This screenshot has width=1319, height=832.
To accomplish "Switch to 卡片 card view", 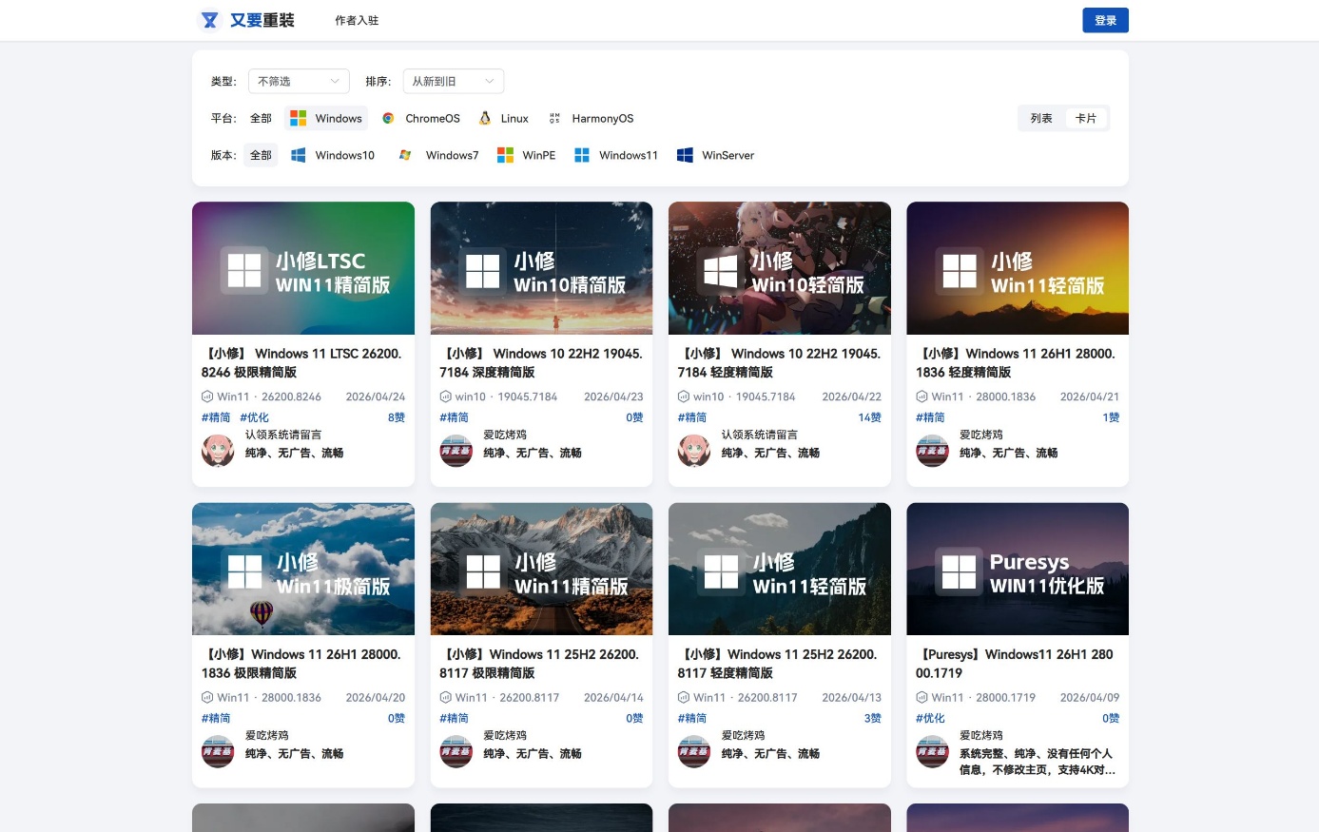I will 1086,118.
